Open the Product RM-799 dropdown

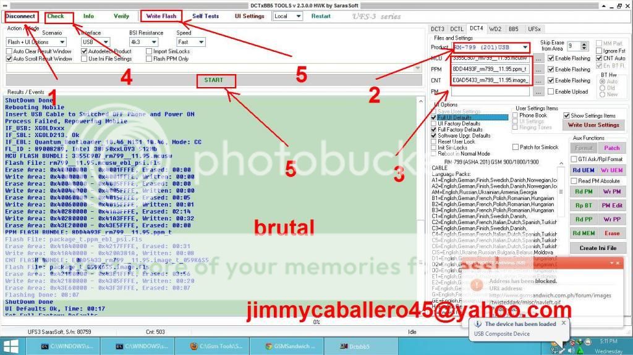490,47
